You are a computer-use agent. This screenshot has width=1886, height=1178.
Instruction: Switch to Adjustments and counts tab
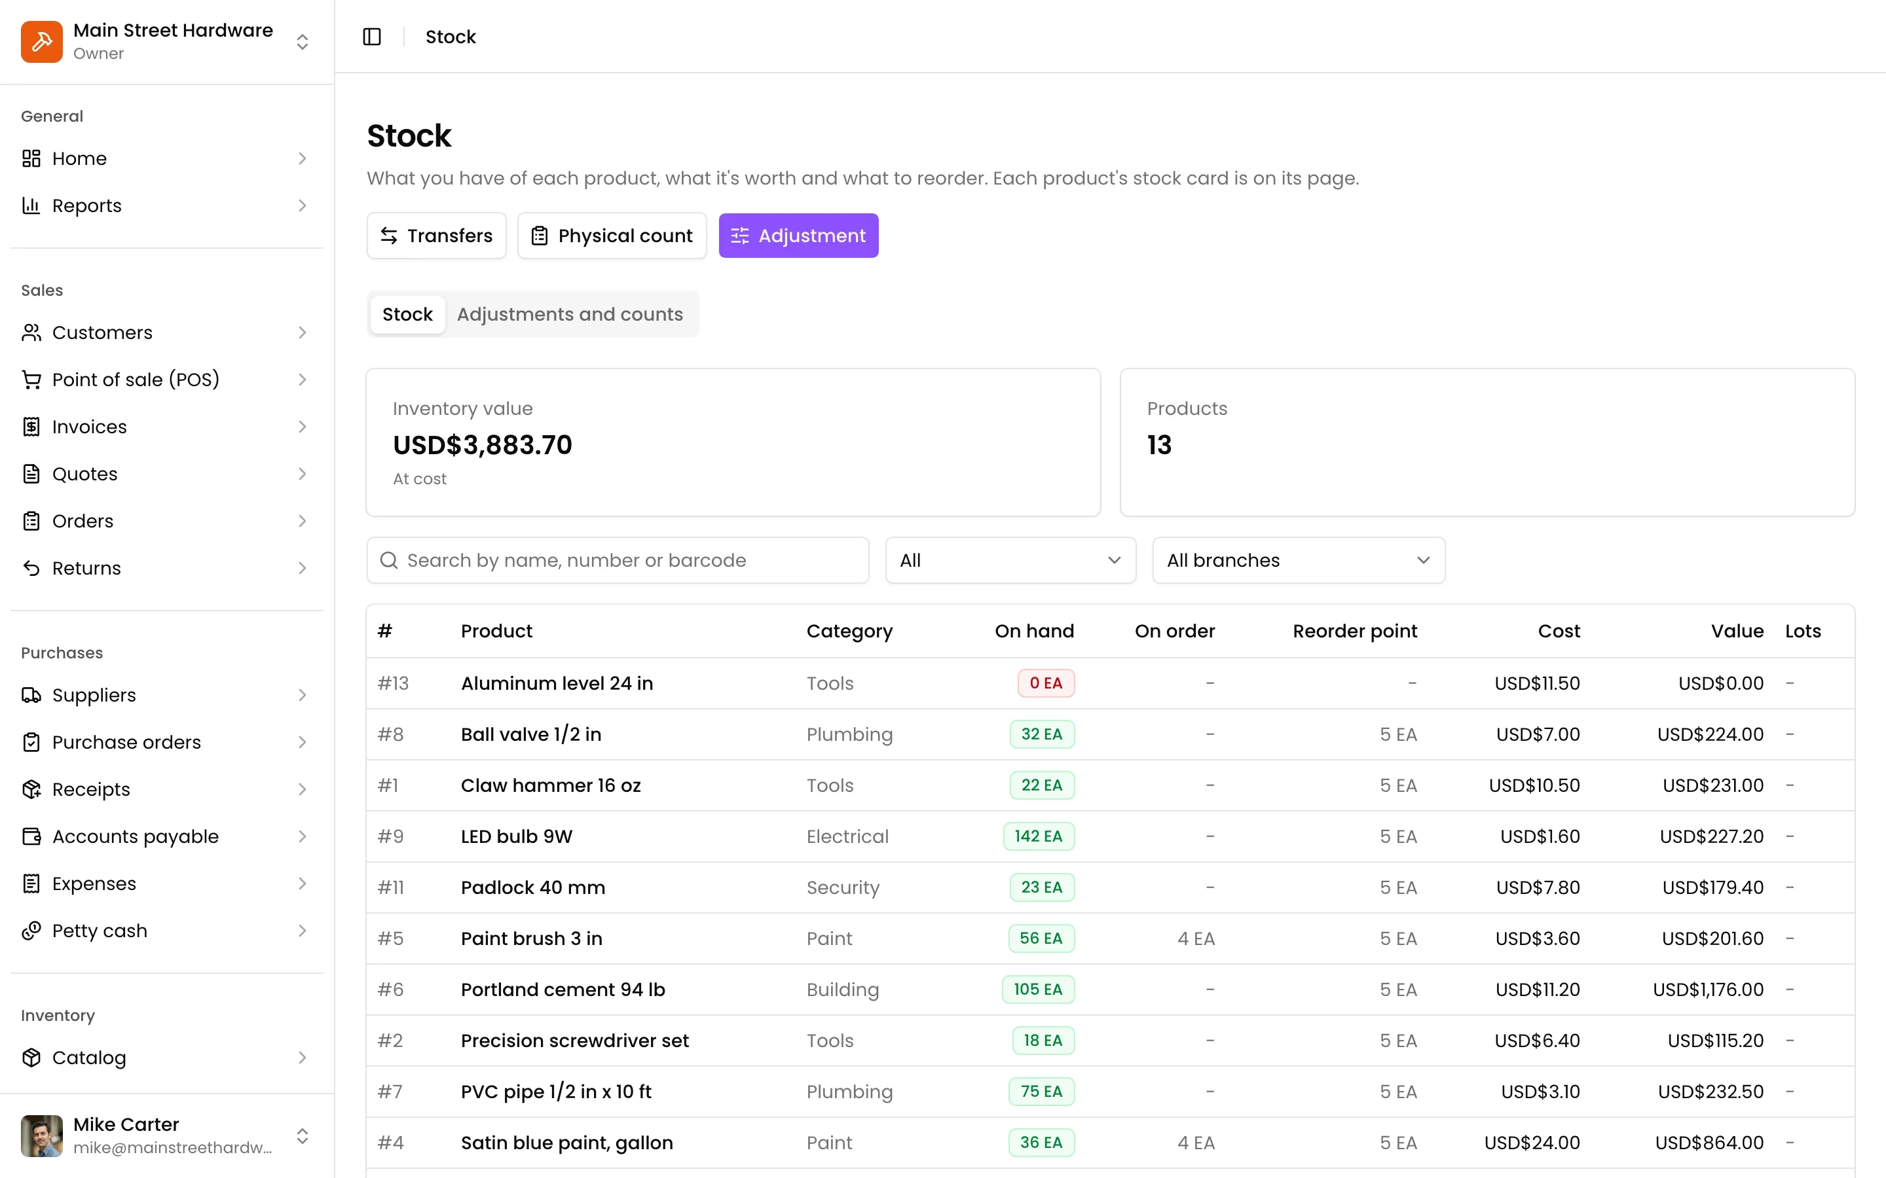coord(570,314)
